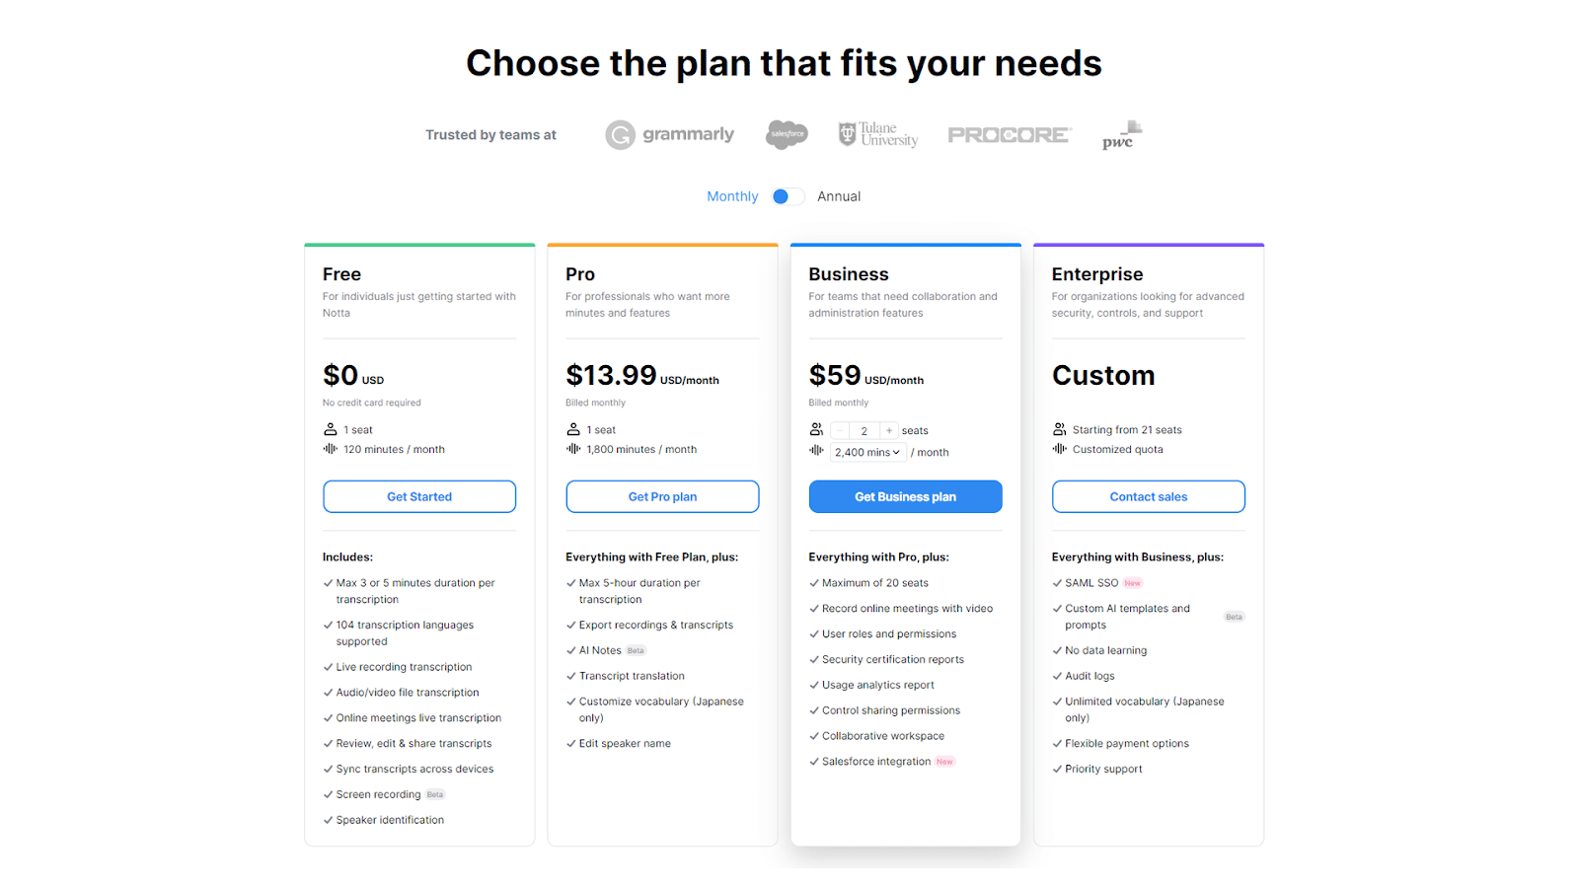Click the Grammarly logo
This screenshot has width=1579, height=888.
coord(669,134)
